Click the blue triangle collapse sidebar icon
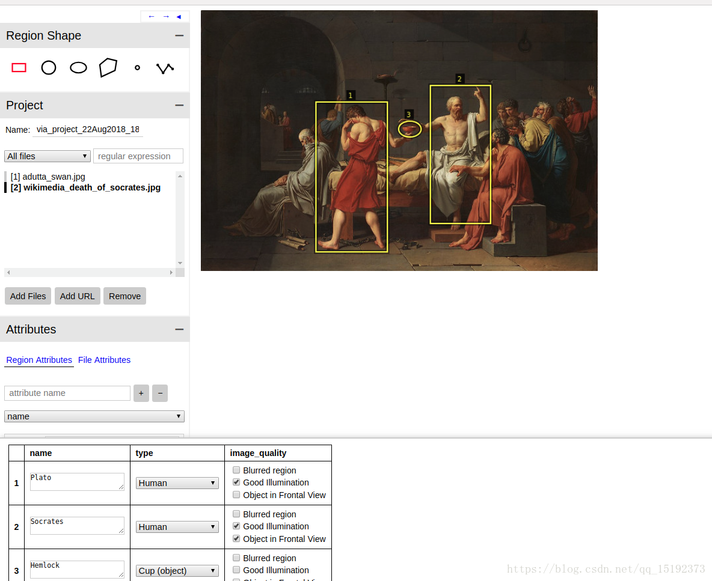The height and width of the screenshot is (581, 712). tap(179, 17)
